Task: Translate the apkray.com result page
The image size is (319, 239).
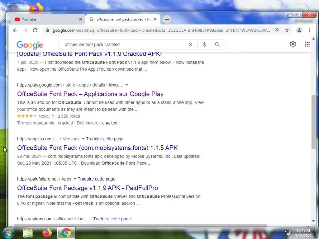Action: pos(112,219)
